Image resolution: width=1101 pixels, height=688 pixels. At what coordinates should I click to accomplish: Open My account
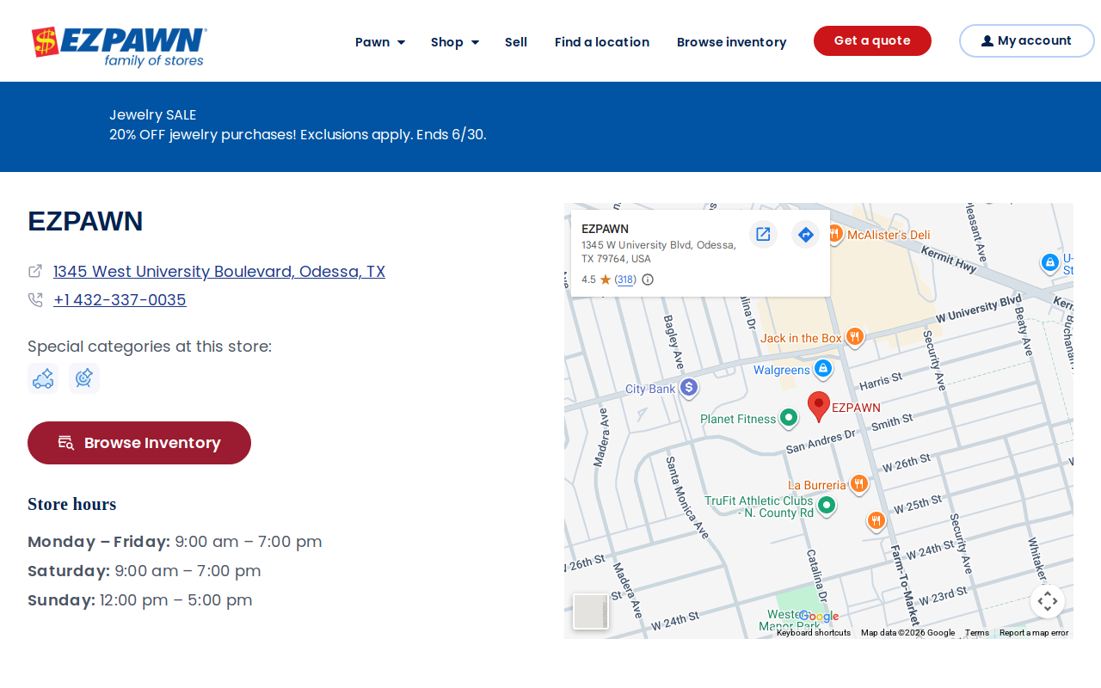pyautogui.click(x=1026, y=41)
